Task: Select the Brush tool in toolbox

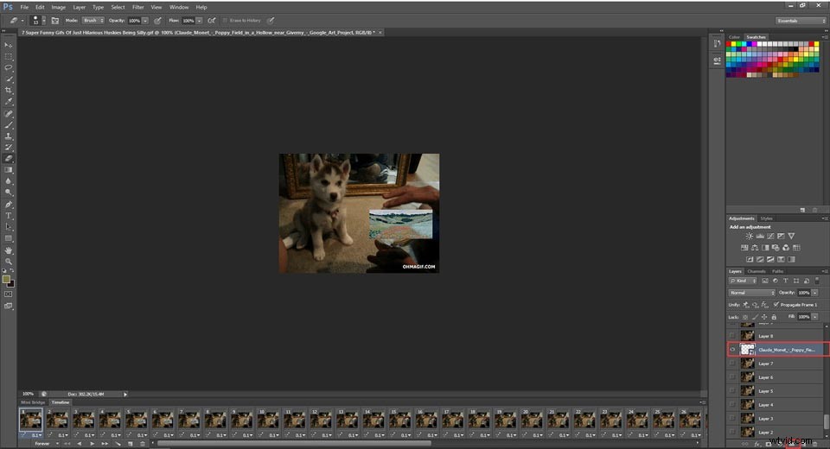Action: click(9, 125)
